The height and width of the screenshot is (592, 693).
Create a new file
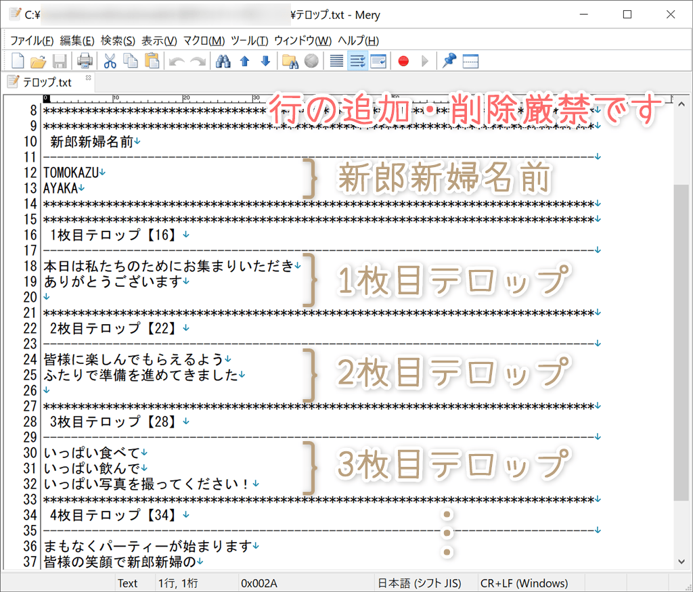click(17, 60)
